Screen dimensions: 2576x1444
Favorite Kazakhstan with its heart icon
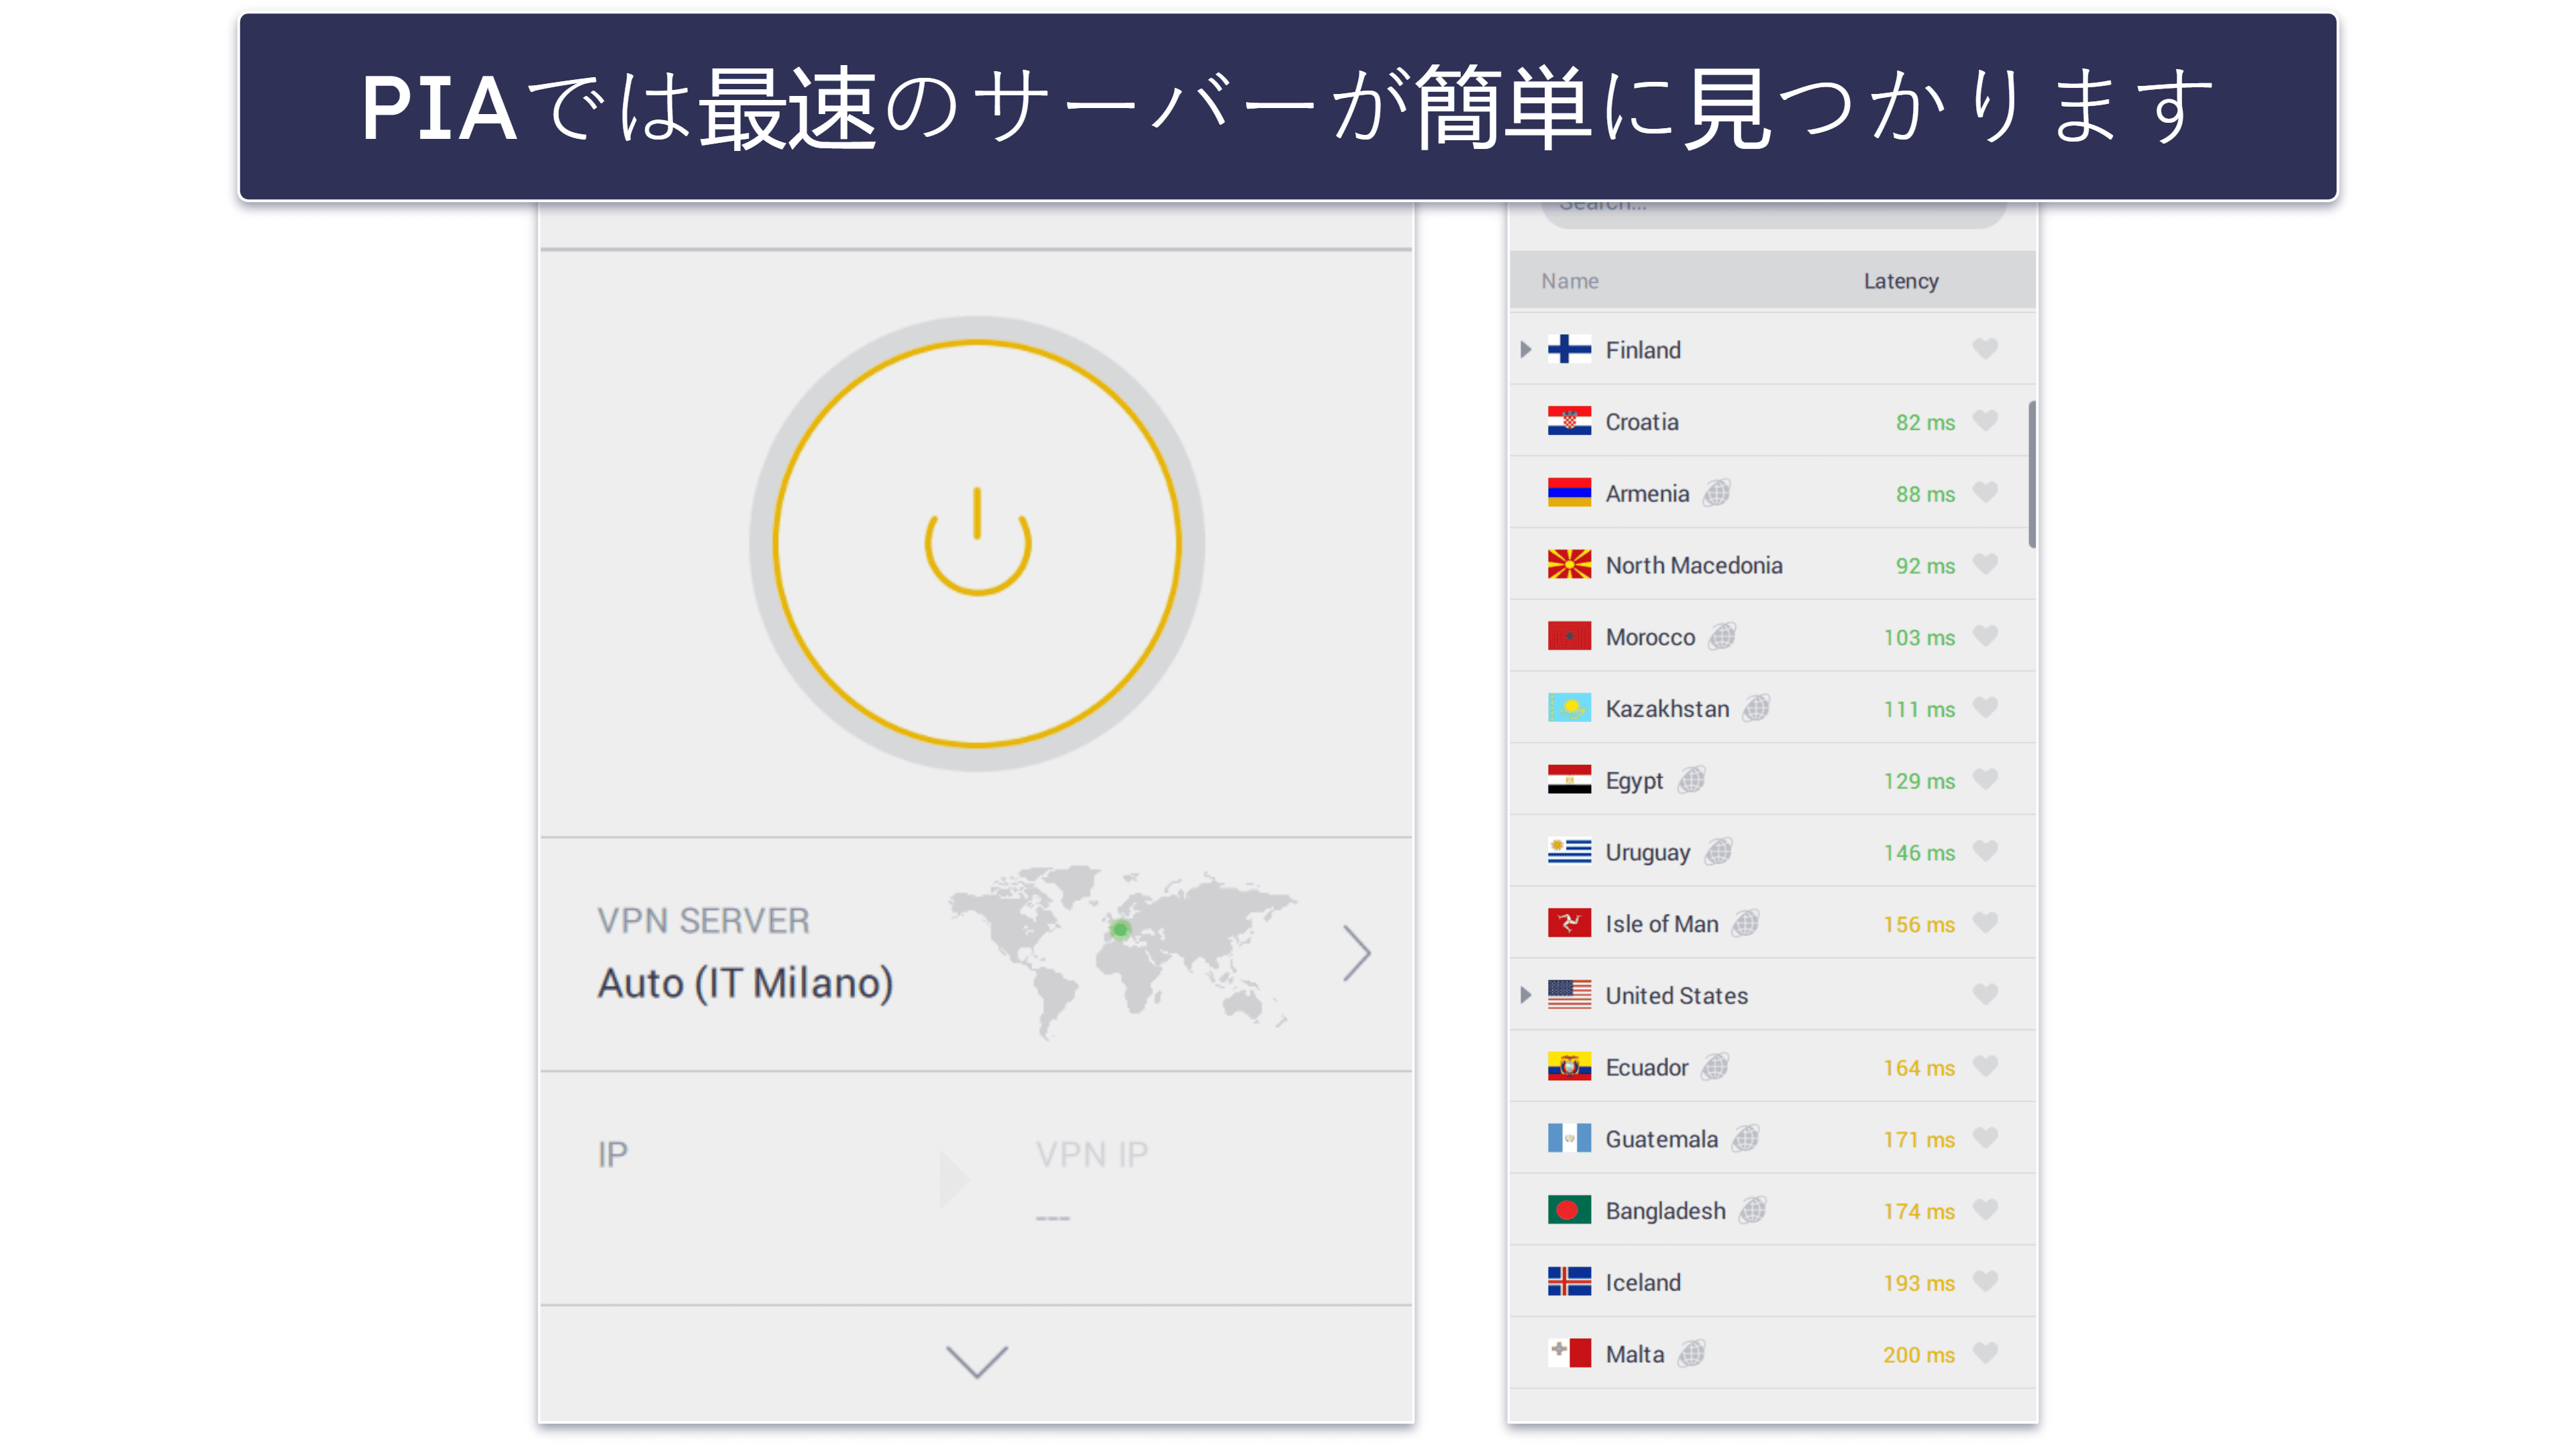pos(1985,708)
